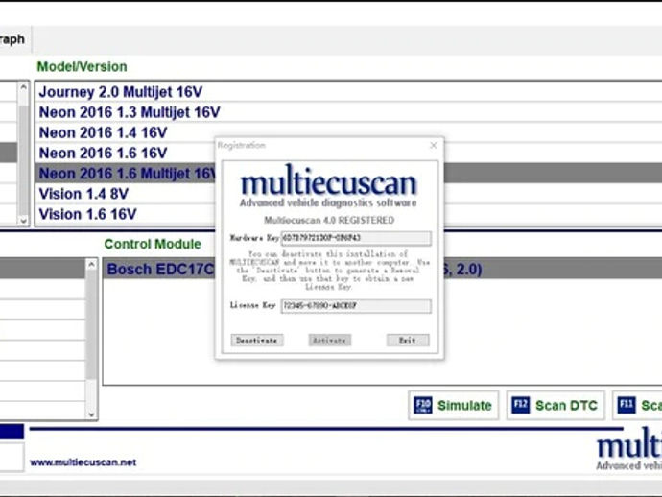Click the make list scrollbar thumb
The width and height of the screenshot is (662, 497).
point(23,158)
